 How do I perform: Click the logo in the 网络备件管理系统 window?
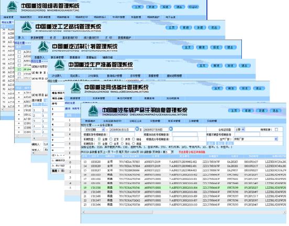76,88
